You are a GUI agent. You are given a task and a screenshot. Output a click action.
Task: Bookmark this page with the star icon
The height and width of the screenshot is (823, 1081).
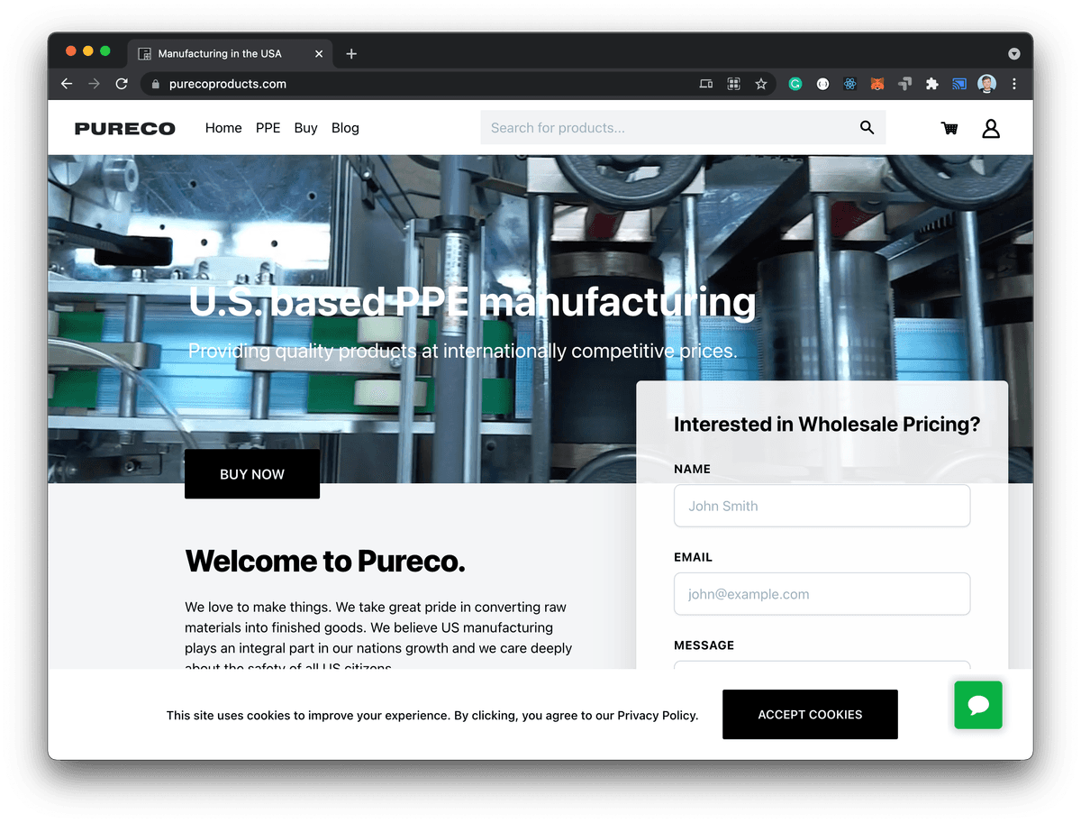point(761,84)
